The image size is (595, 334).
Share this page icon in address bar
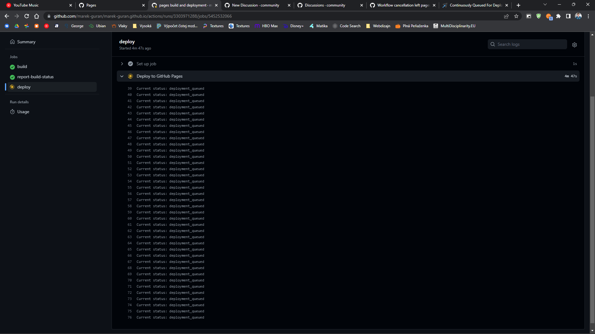click(x=506, y=16)
